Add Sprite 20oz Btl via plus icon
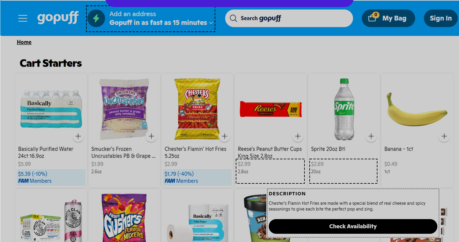 371,136
